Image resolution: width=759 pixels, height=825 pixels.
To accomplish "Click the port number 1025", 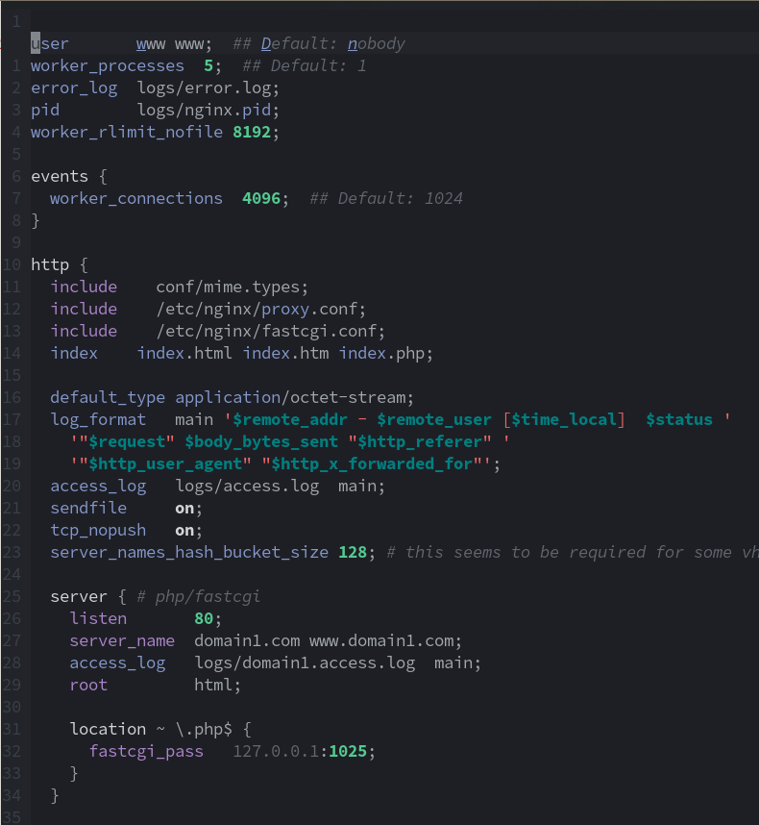I will pos(348,751).
